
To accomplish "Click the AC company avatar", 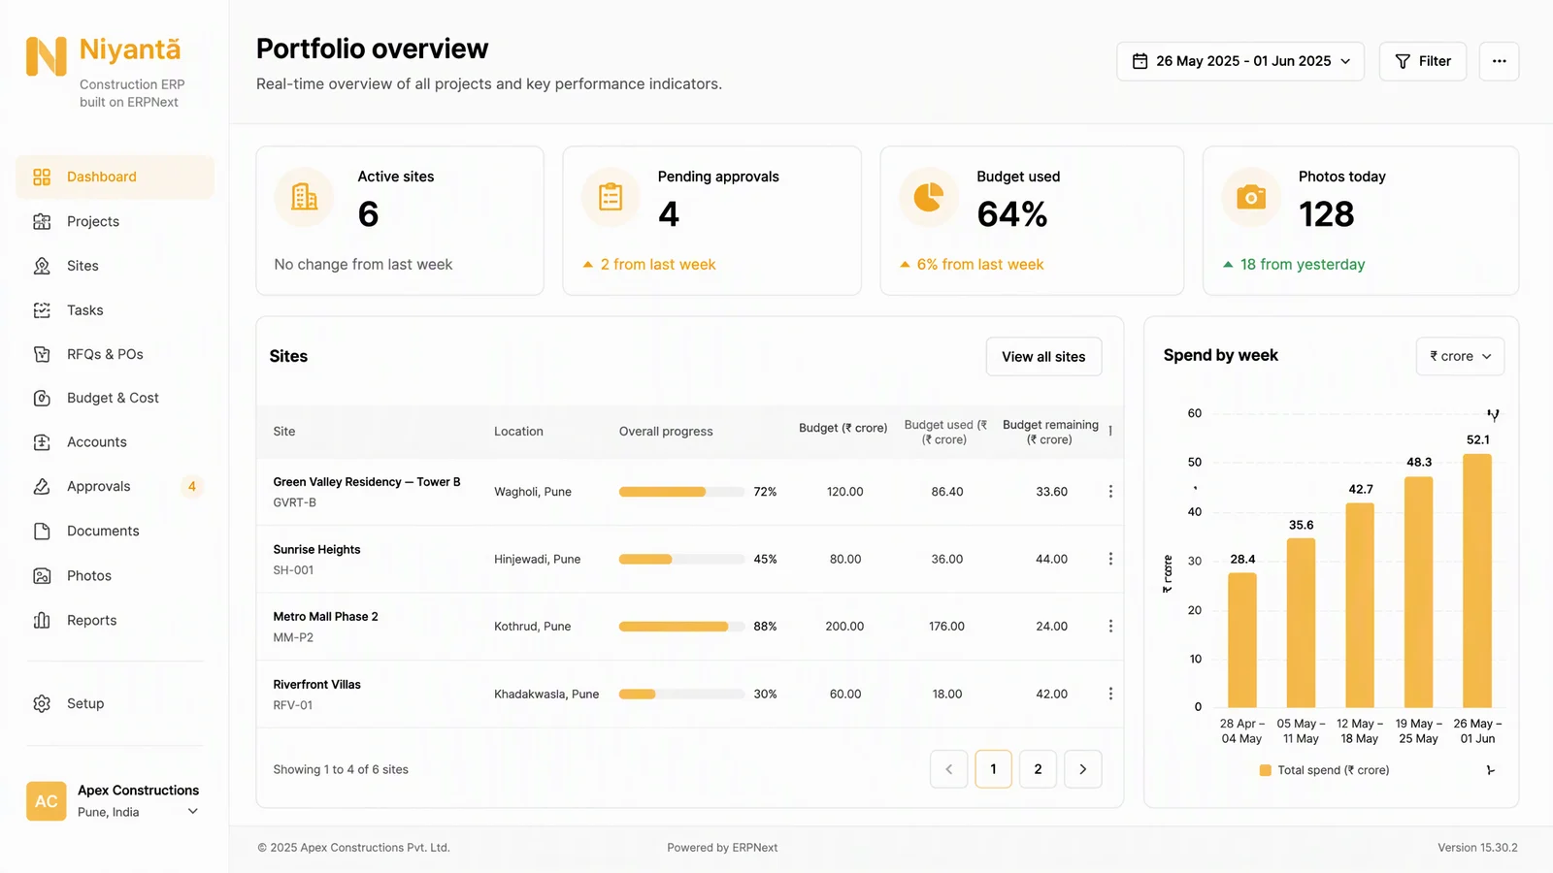I will pyautogui.click(x=47, y=801).
